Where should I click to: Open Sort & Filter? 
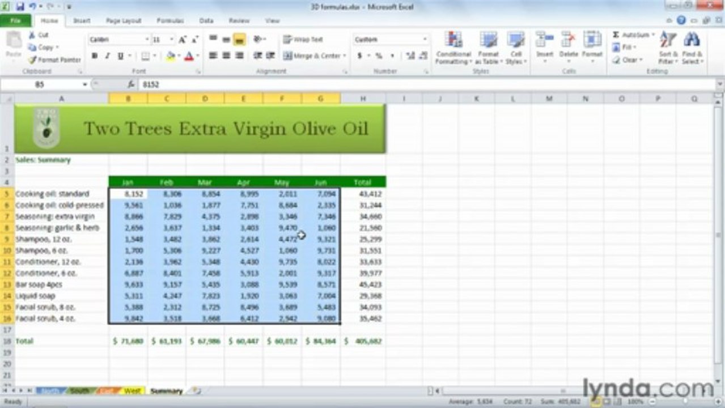pyautogui.click(x=668, y=48)
